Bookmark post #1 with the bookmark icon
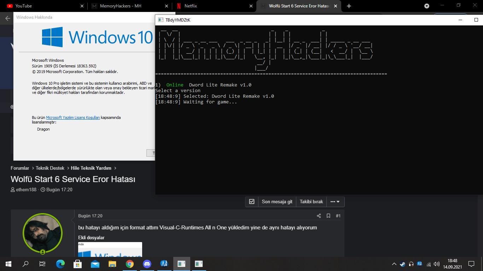The width and height of the screenshot is (483, 271). [x=328, y=216]
